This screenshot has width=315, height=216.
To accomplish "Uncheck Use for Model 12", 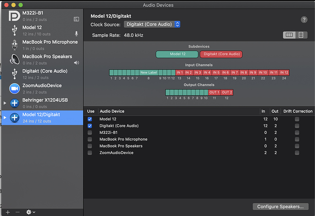I will click(90, 119).
